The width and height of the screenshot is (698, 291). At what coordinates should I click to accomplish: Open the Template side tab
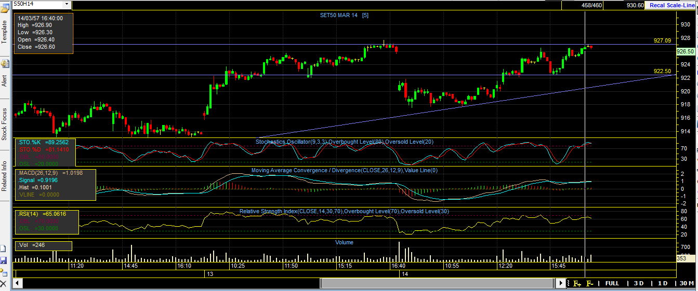click(5, 32)
